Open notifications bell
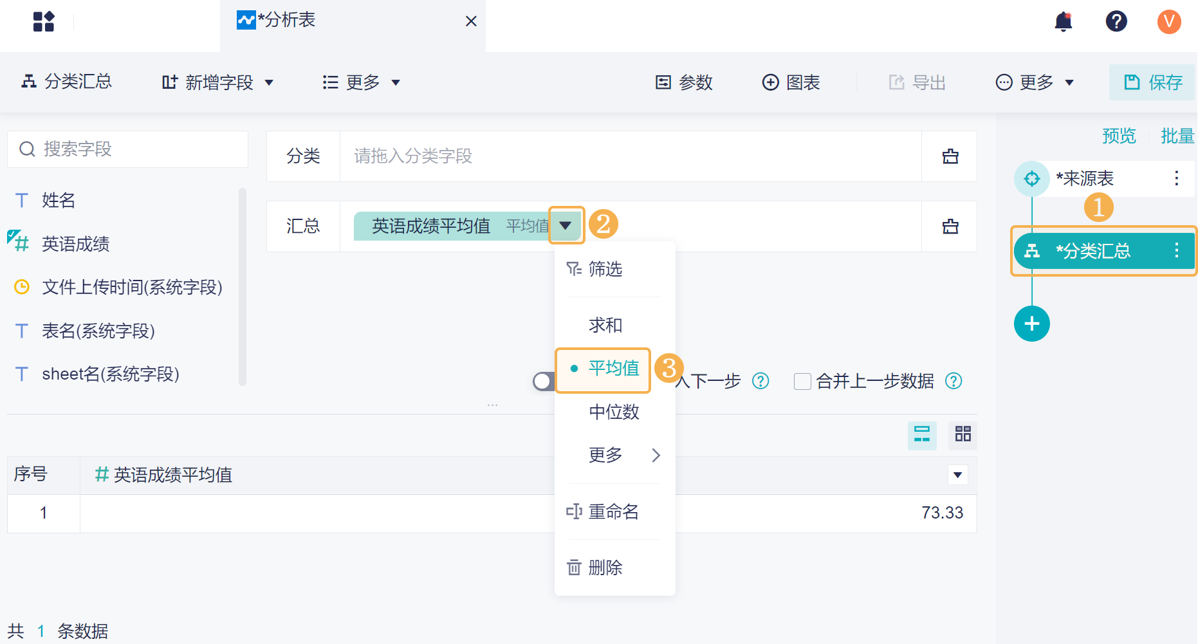The width and height of the screenshot is (1198, 644). [1064, 22]
